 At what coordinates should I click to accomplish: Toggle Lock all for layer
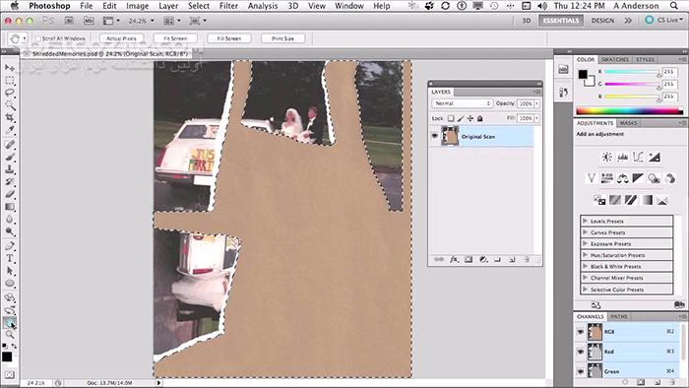[480, 118]
